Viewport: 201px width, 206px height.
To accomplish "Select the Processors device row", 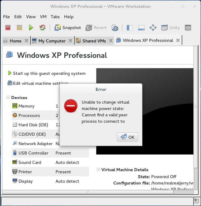I will coord(36,115).
